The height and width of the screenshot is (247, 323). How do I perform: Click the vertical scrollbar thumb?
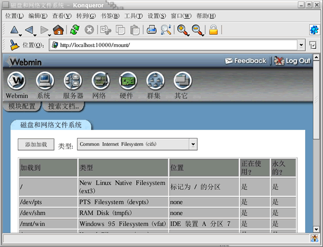coord(316,100)
